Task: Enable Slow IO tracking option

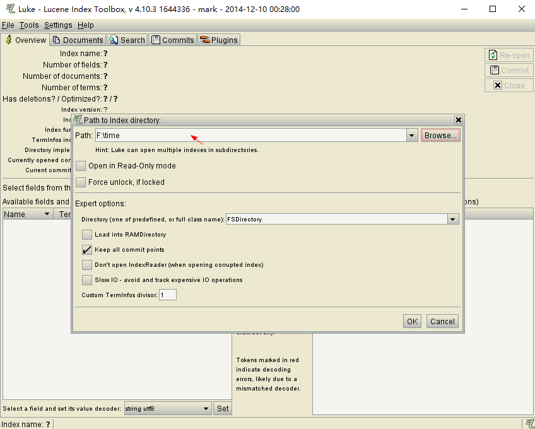Action: (87, 280)
